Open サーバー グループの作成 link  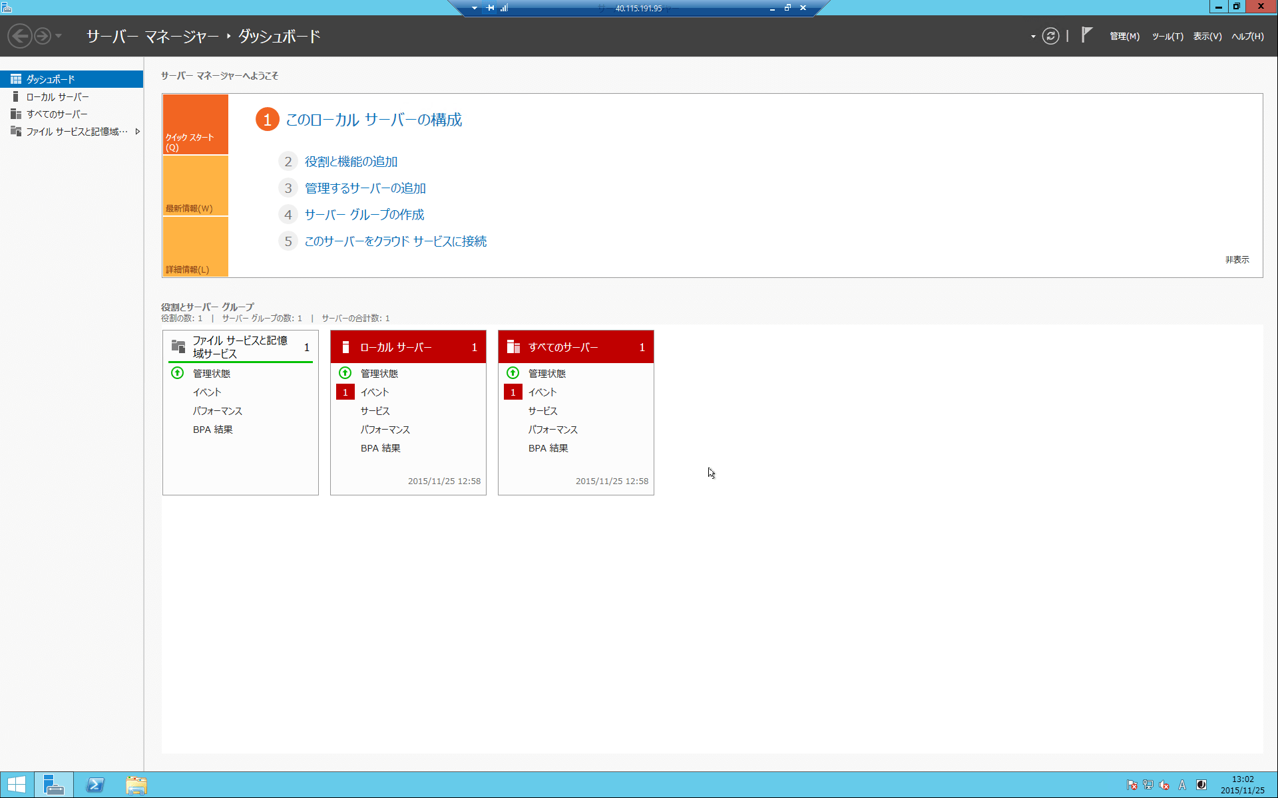[364, 215]
